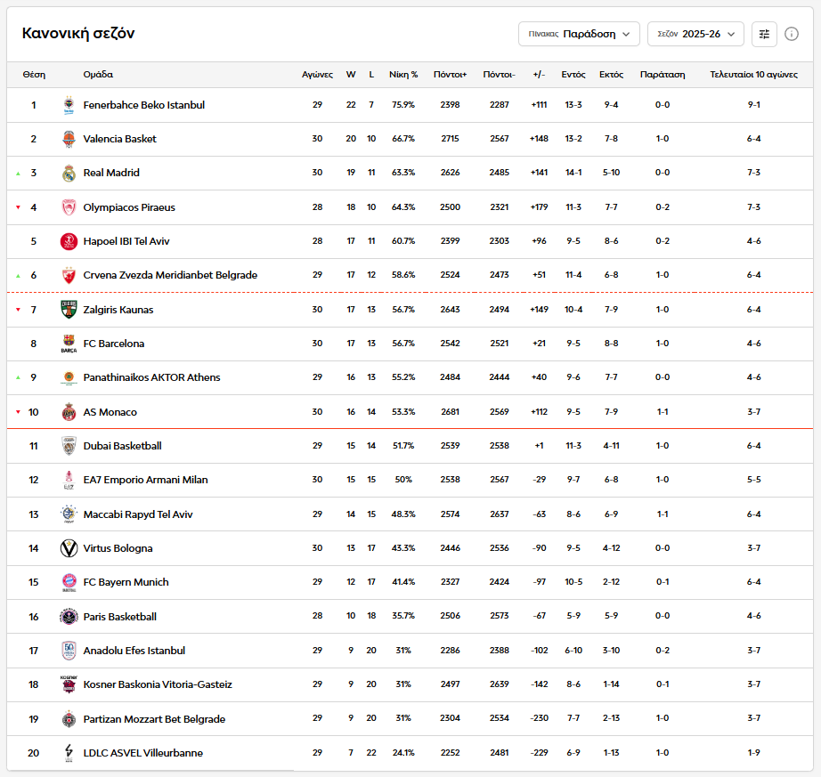
Task: Click the Fenerbahce Beko Istanbul team logo
Action: [x=69, y=105]
